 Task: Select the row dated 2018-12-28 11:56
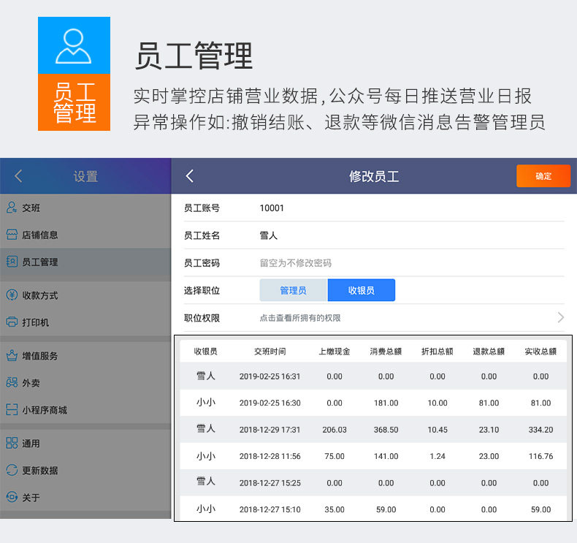[373, 456]
